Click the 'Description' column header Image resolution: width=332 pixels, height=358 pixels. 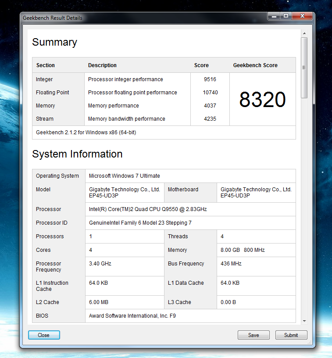[x=102, y=65]
